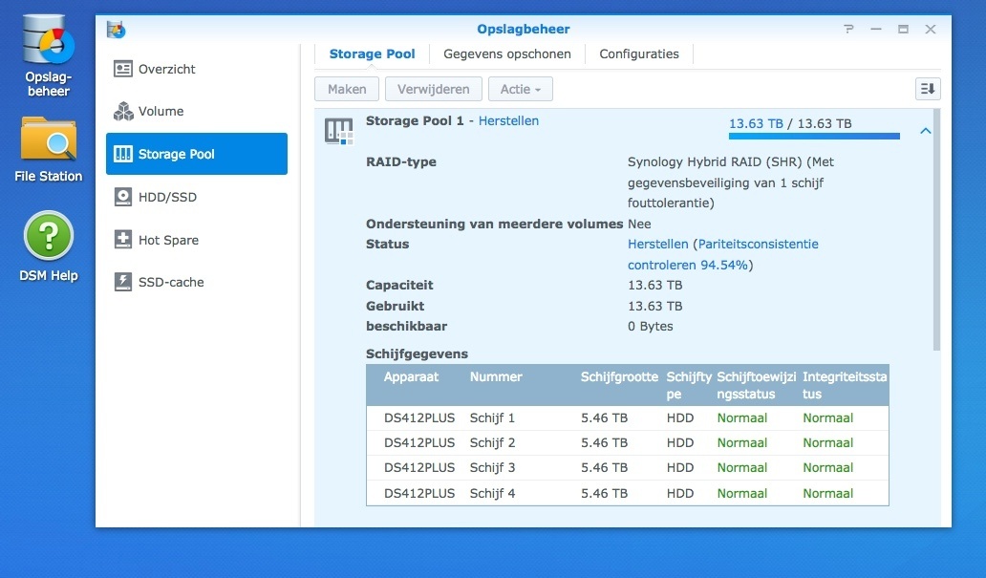Go to Volume section
986x578 pixels.
(197, 112)
